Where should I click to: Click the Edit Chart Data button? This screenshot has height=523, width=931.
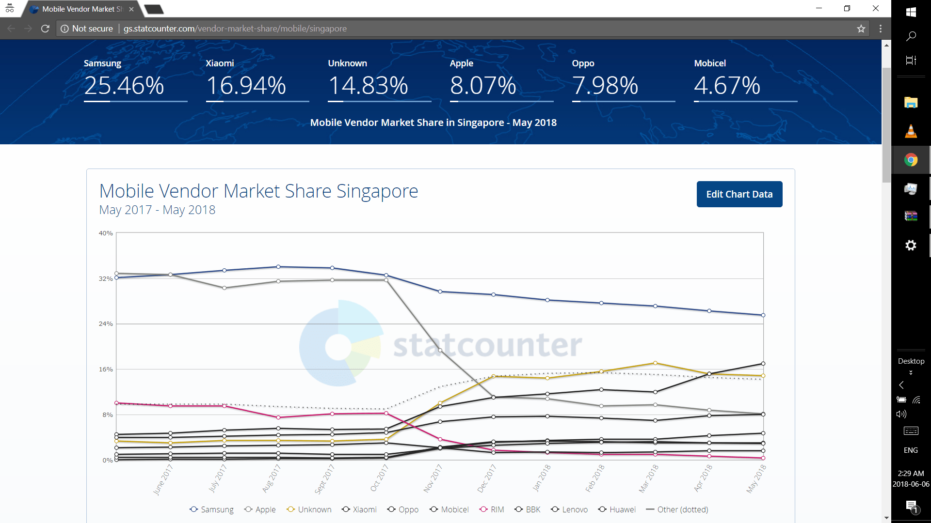pyautogui.click(x=739, y=194)
